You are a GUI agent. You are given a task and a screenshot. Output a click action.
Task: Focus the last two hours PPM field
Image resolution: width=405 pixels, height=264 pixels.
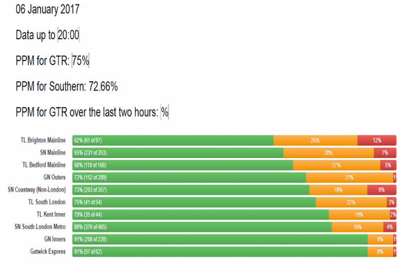[x=165, y=112]
